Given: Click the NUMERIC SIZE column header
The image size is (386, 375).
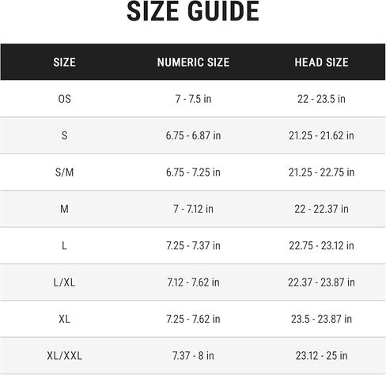Looking at the screenshot, I should pyautogui.click(x=193, y=62).
